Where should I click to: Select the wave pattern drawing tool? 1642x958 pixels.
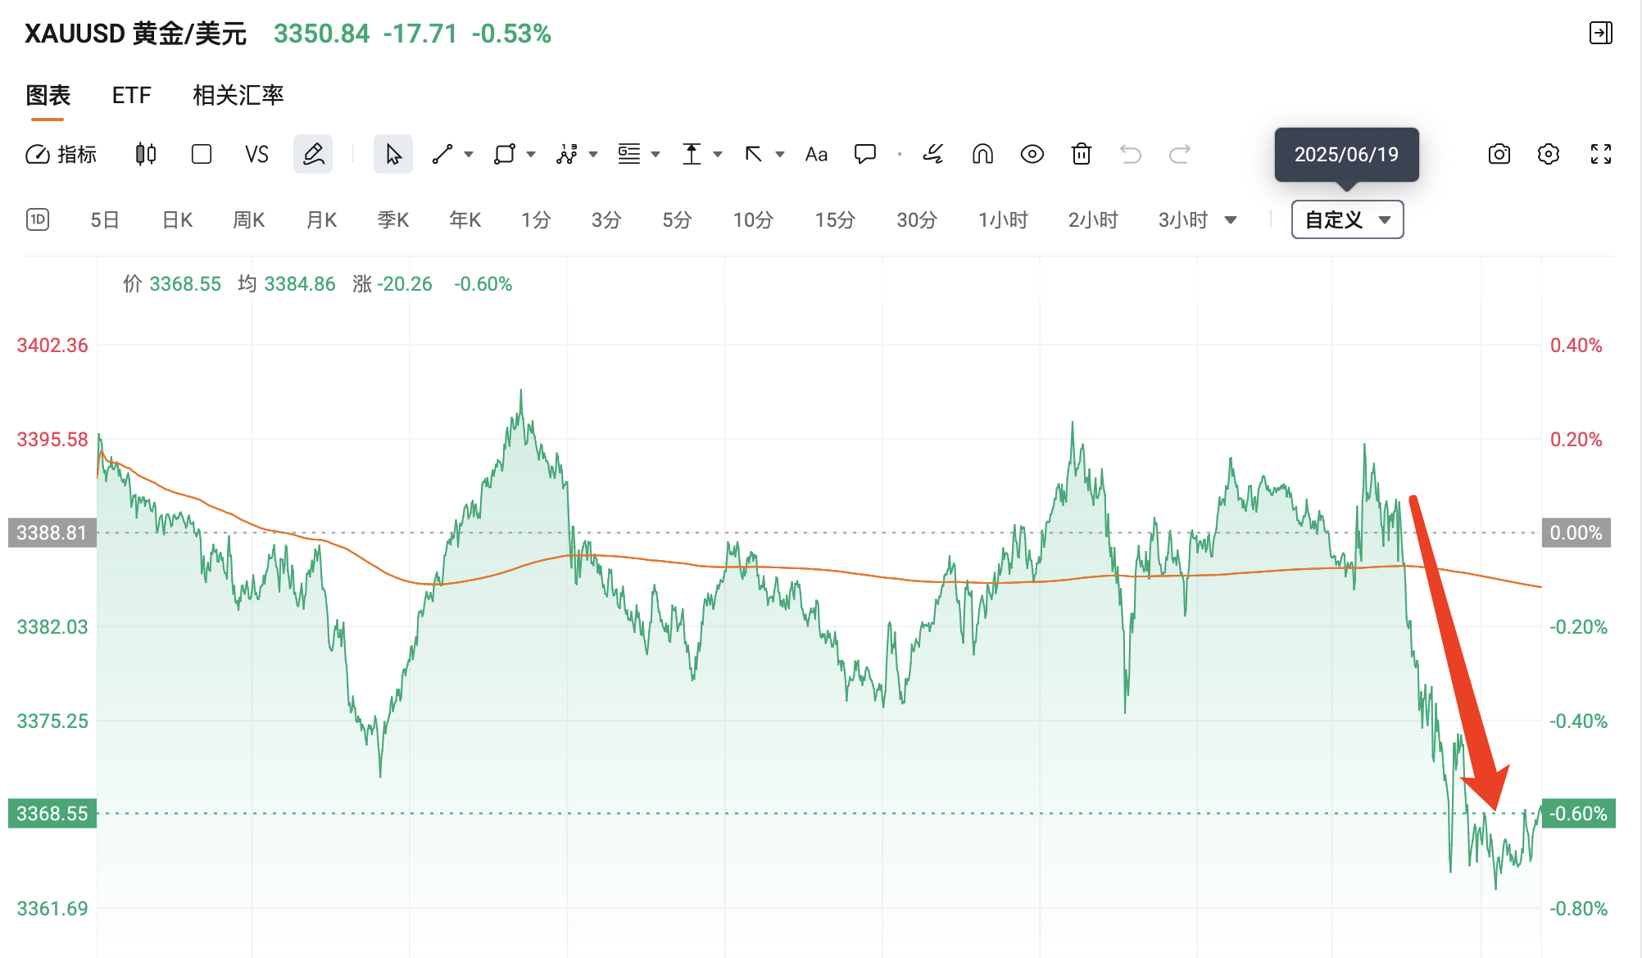(567, 154)
